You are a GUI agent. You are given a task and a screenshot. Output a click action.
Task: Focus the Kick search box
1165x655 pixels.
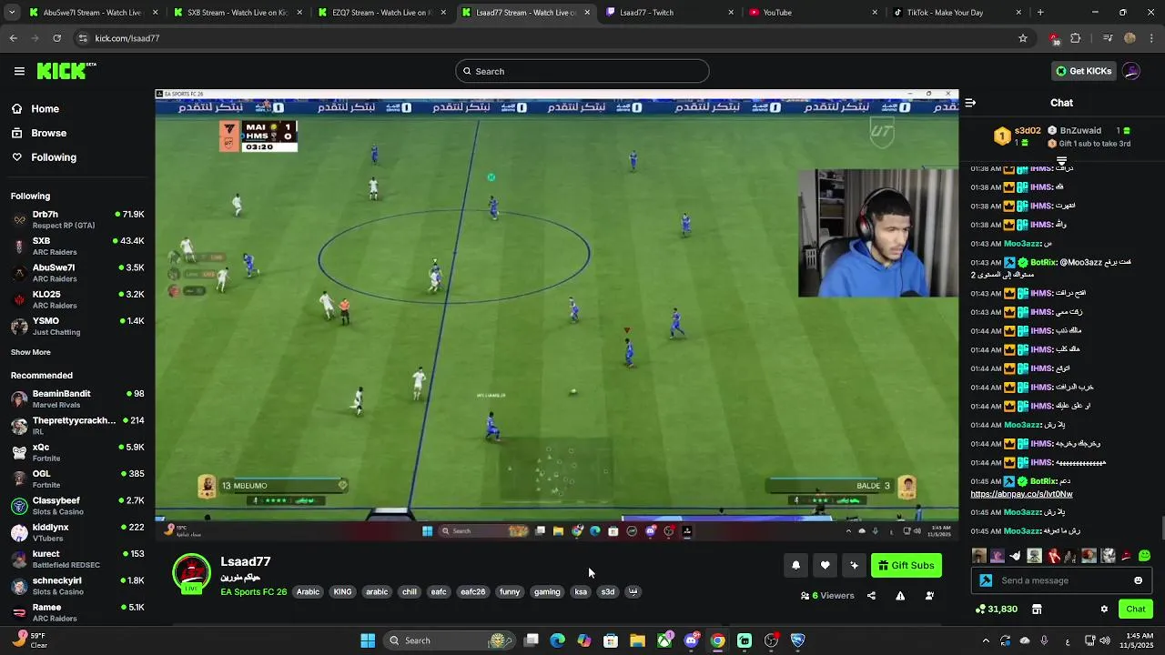tap(582, 71)
